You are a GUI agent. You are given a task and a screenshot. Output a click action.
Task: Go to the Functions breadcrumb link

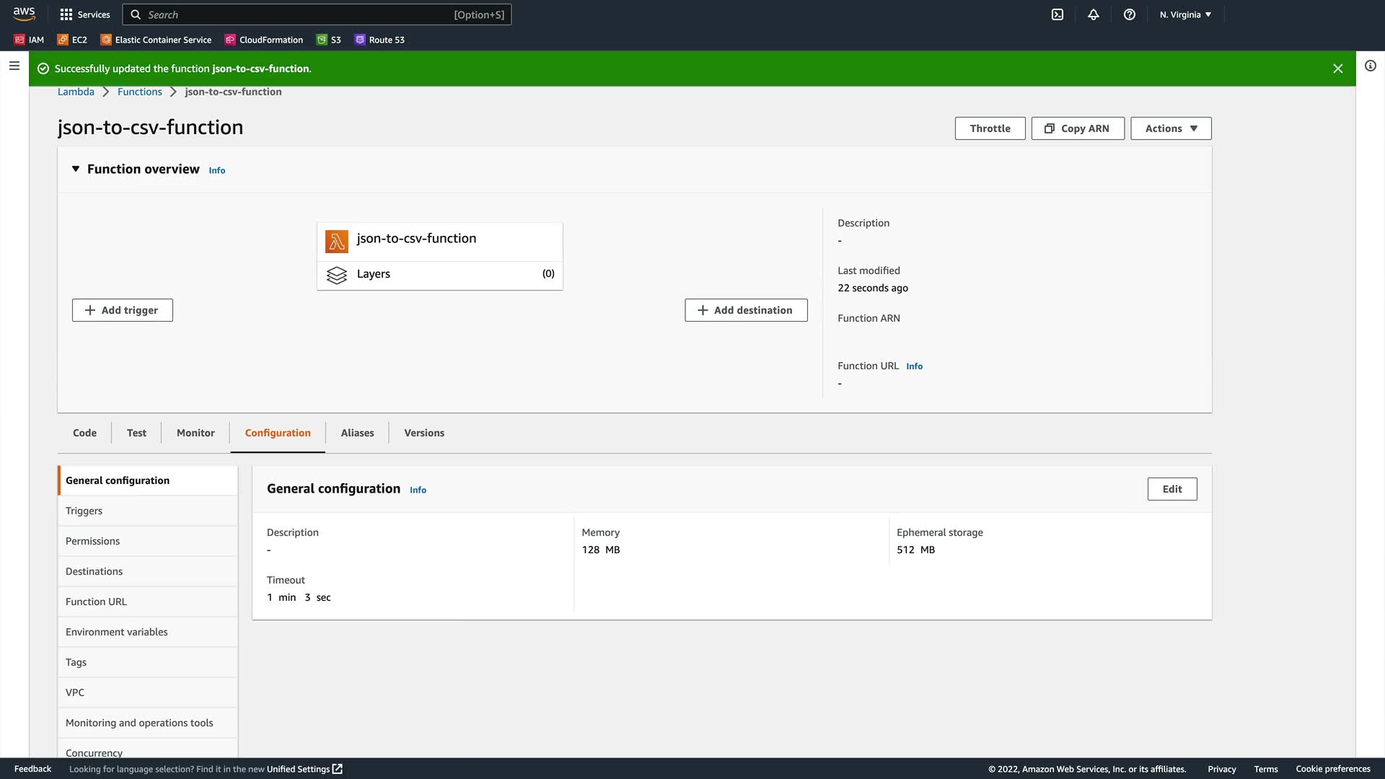pos(139,92)
